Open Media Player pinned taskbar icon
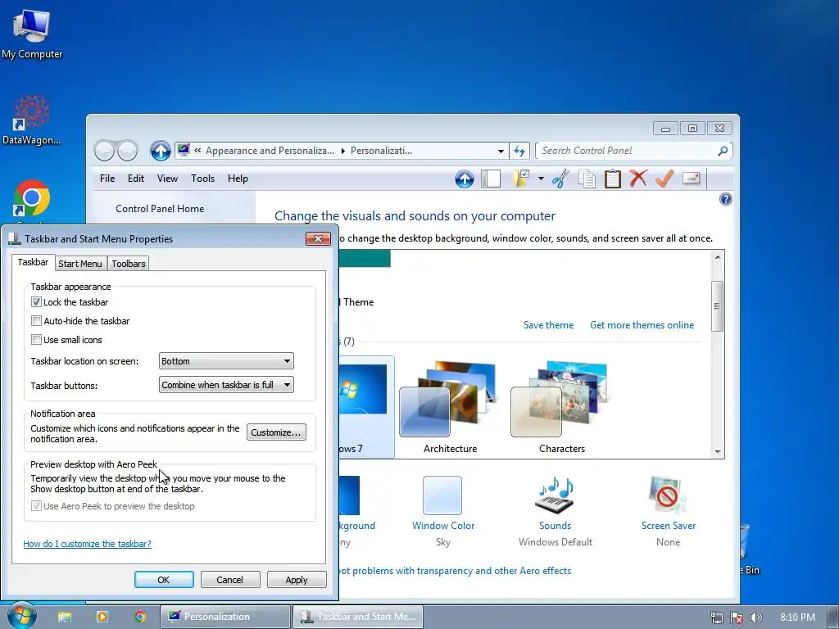 (x=102, y=617)
